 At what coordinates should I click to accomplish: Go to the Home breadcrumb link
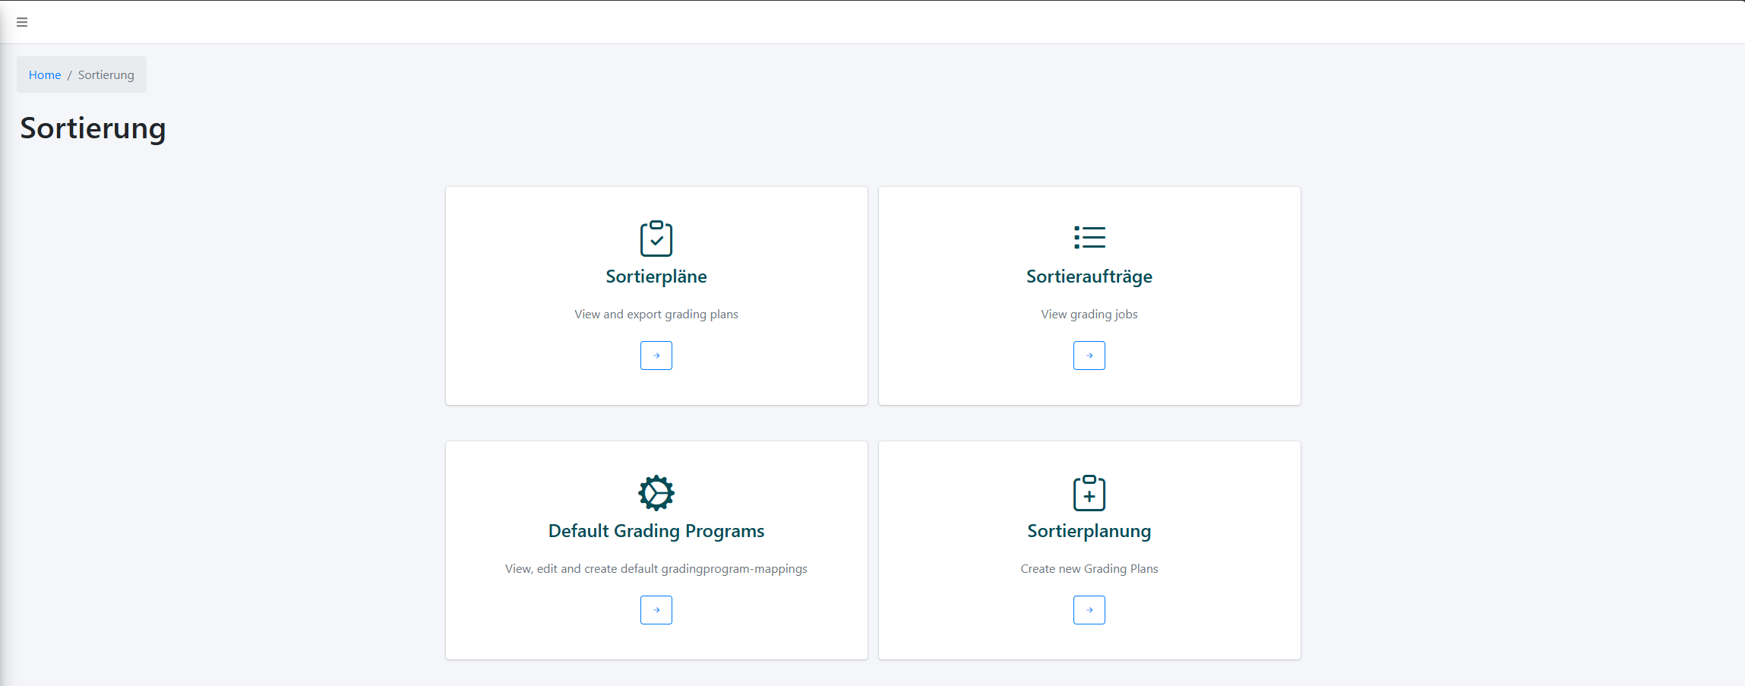point(45,75)
